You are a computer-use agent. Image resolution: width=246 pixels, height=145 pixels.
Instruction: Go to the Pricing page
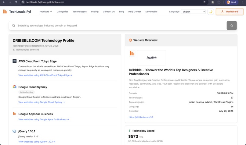click(x=95, y=12)
